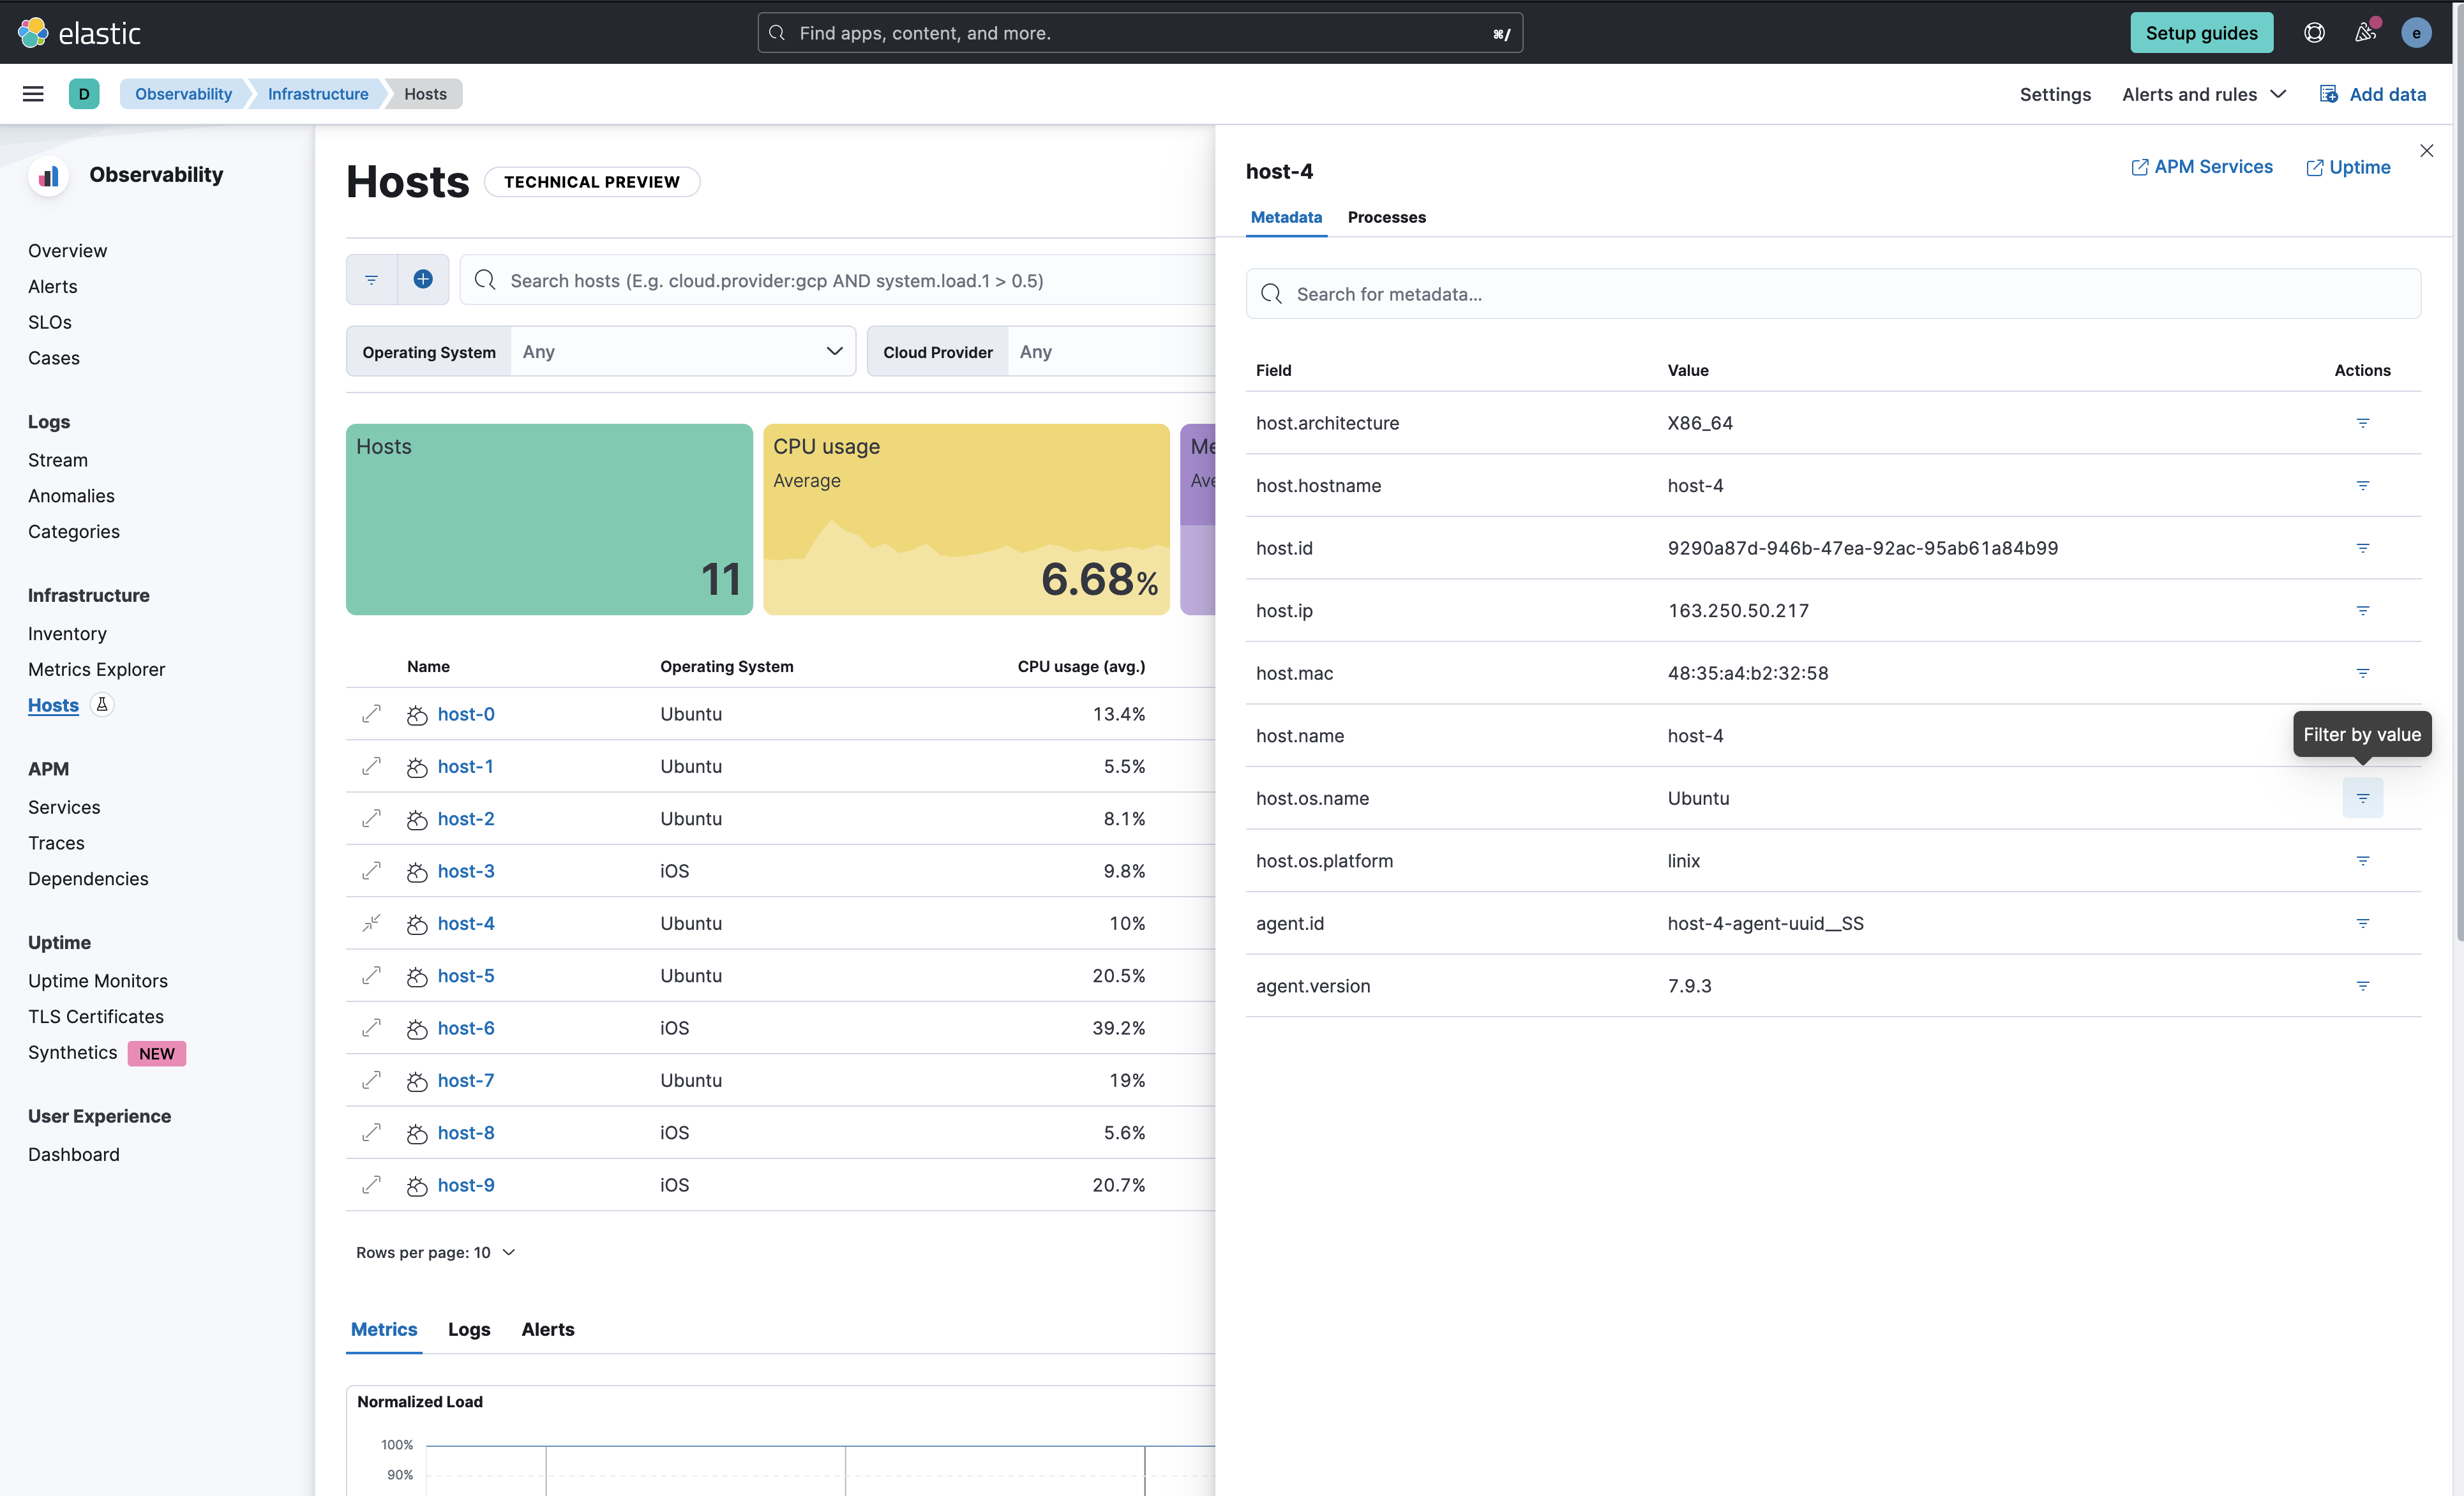Filter by host.ip value
The width and height of the screenshot is (2464, 1496).
point(2362,611)
